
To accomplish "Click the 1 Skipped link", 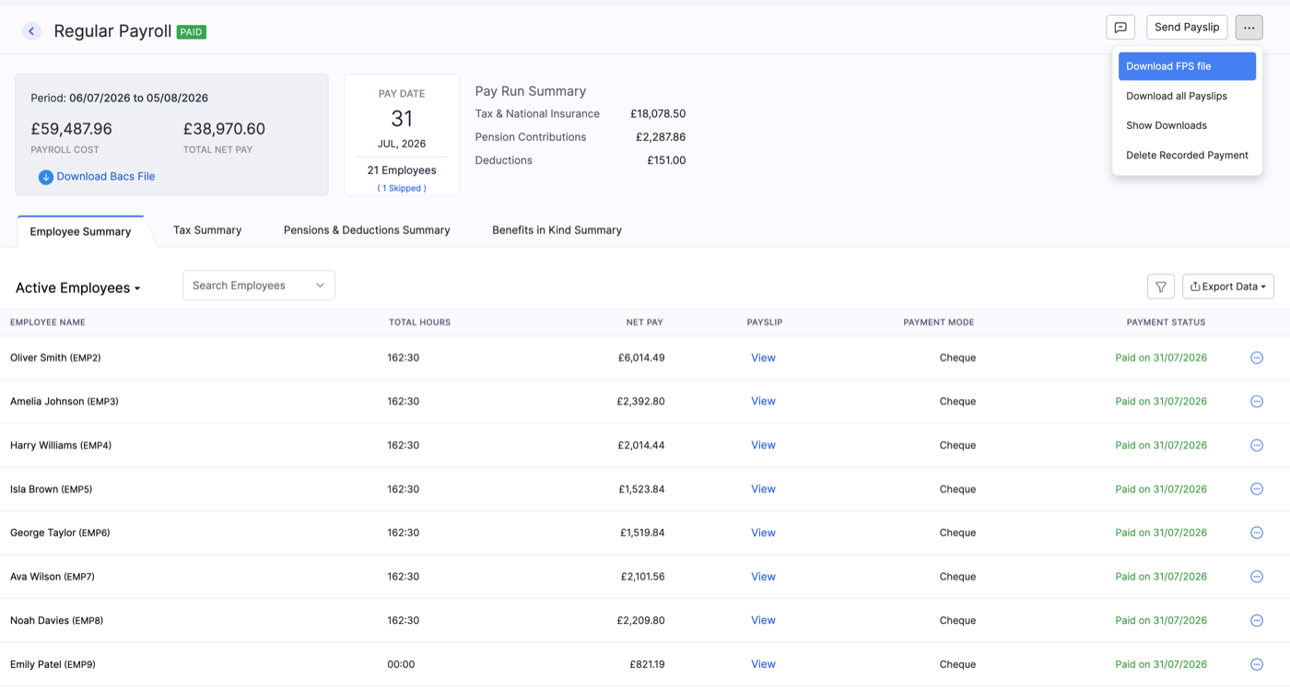I will click(402, 188).
